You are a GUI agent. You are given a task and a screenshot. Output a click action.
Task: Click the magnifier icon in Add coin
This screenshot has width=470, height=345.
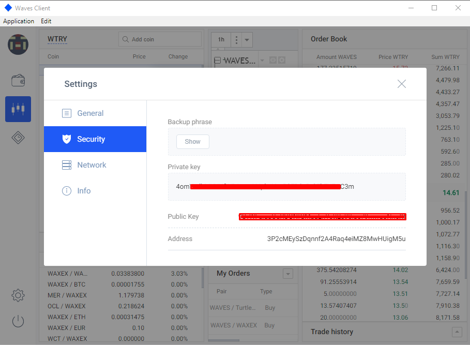(x=126, y=39)
